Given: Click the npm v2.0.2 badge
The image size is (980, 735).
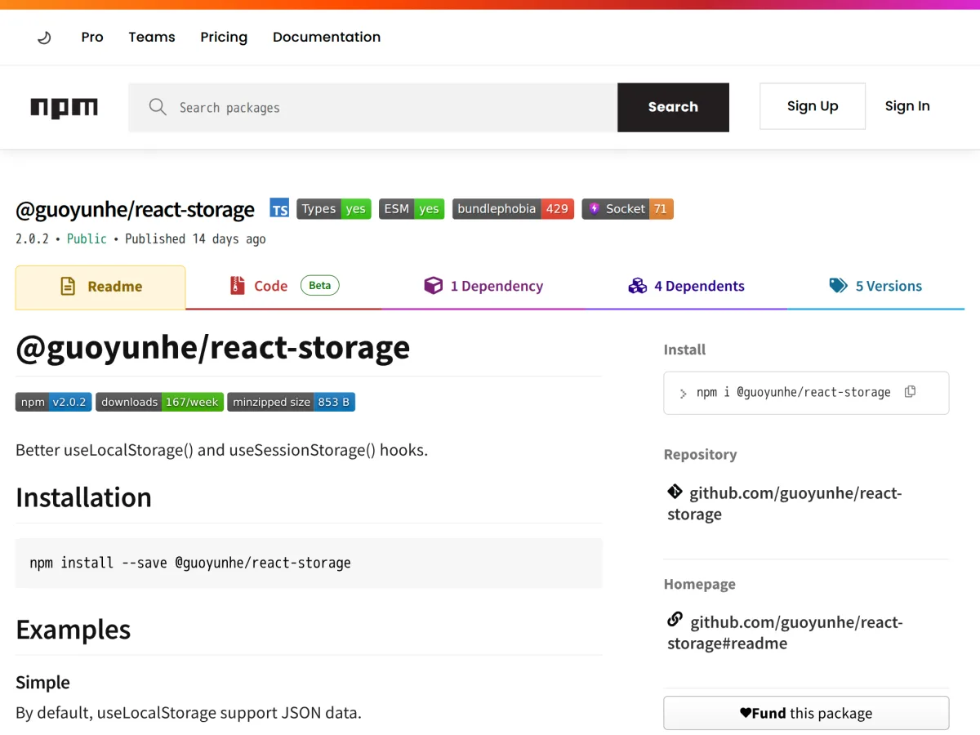Looking at the screenshot, I should pyautogui.click(x=53, y=402).
